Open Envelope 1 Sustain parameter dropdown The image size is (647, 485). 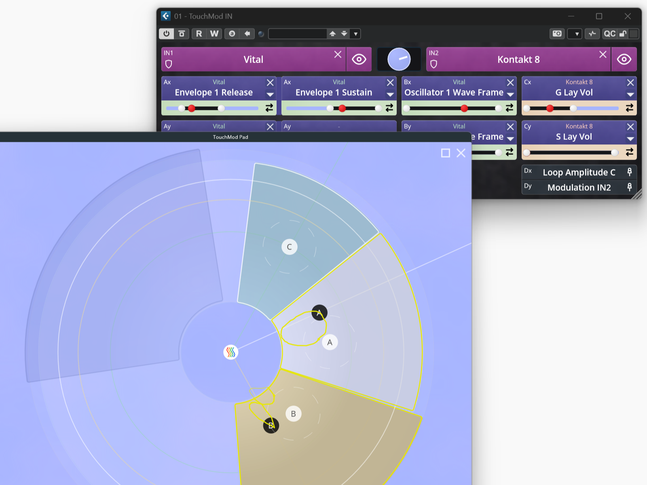pyautogui.click(x=390, y=95)
